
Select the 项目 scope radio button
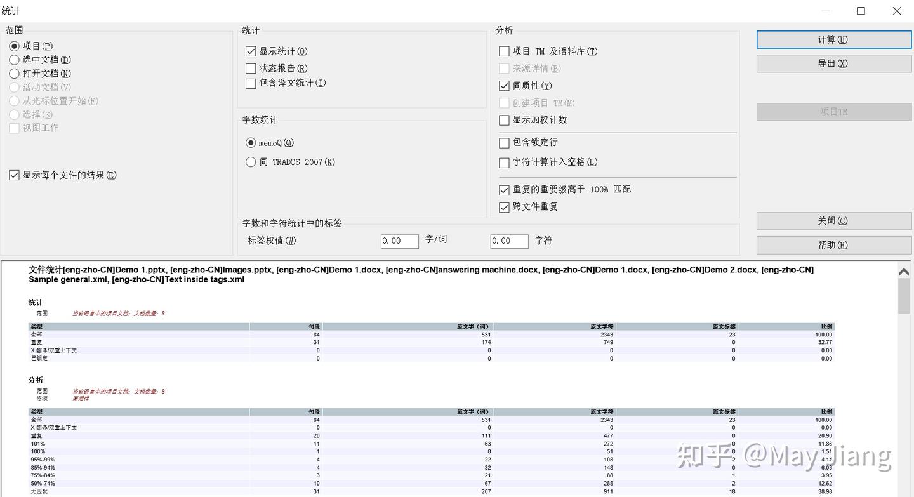14,46
